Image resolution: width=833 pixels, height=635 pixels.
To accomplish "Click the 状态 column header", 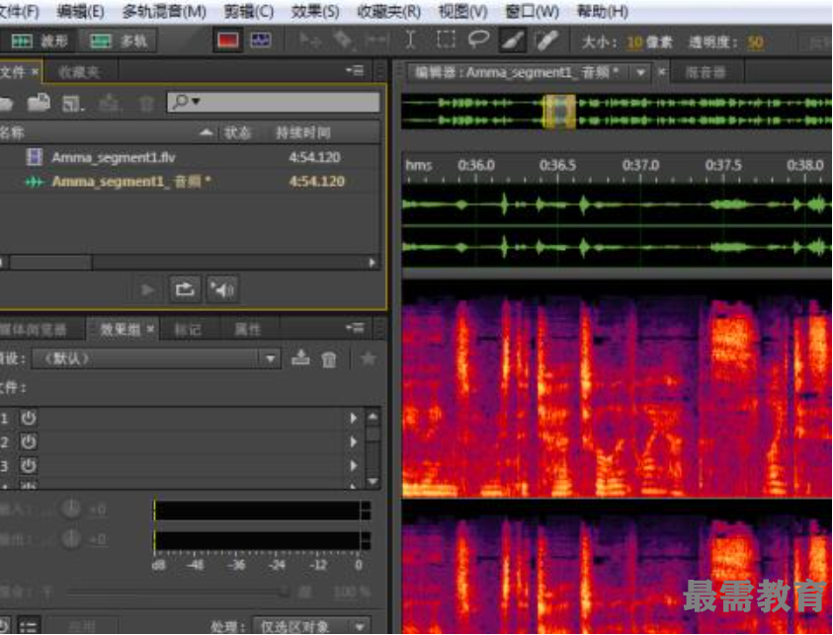I will click(237, 132).
